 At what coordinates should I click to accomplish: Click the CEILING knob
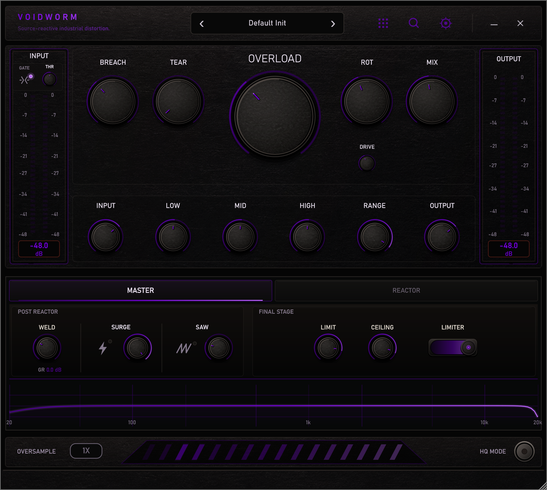[382, 348]
